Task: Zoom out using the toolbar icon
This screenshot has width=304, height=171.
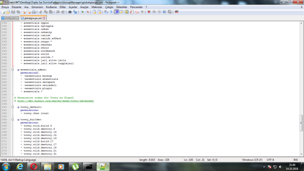Action: [x=87, y=12]
